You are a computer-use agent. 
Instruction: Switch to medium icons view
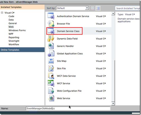(x=98, y=8)
